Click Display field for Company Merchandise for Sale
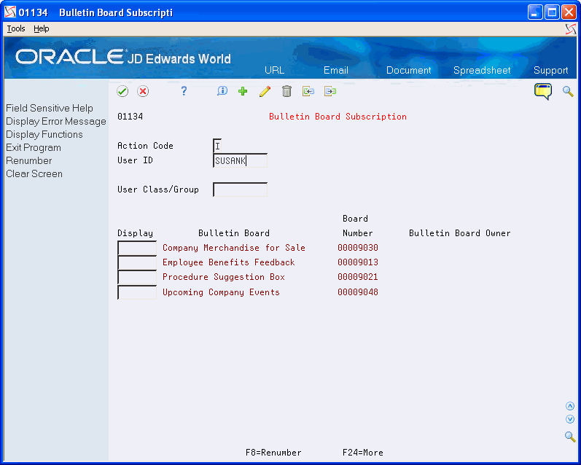This screenshot has width=581, height=465. coord(137,248)
